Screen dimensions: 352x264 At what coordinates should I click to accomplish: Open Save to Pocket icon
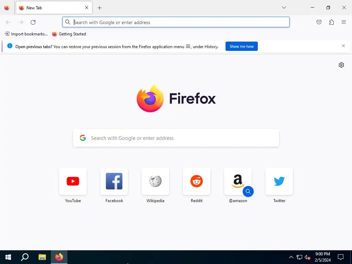[319, 22]
